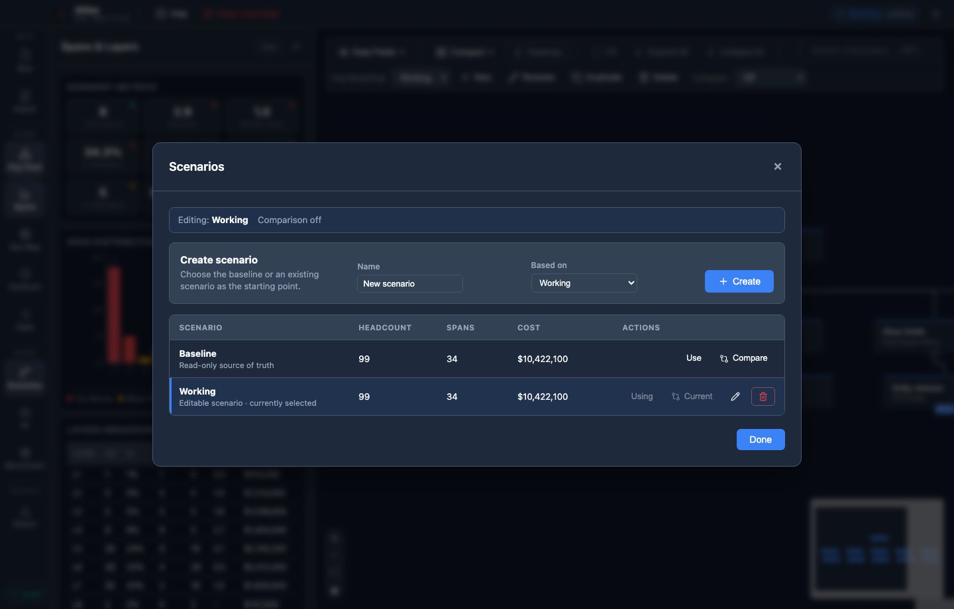Close the Scenarios dialog with the X
Screen dimensions: 954x609
(778, 167)
